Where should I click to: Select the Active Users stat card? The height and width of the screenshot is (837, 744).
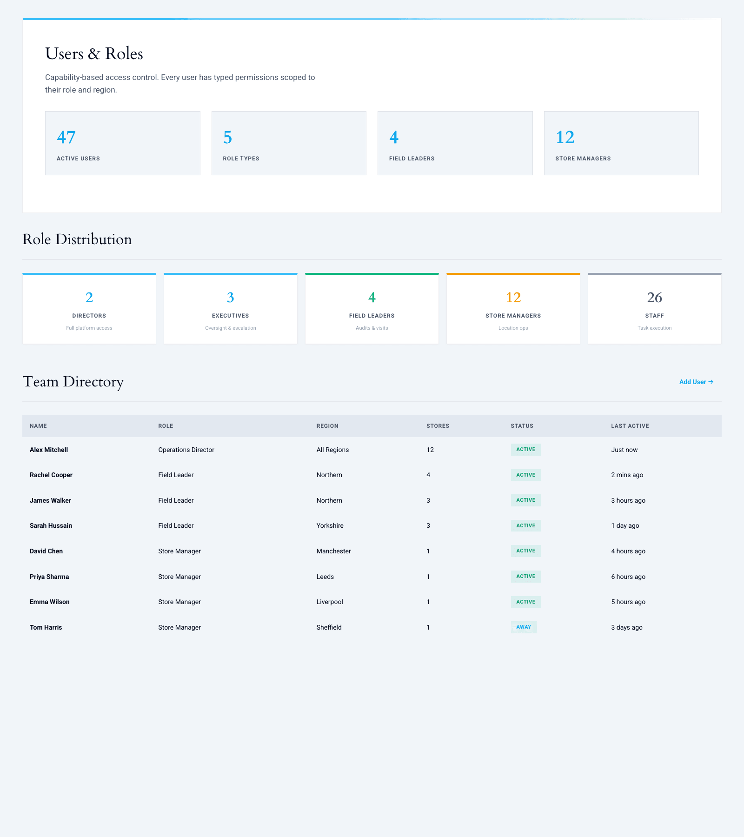pyautogui.click(x=122, y=143)
